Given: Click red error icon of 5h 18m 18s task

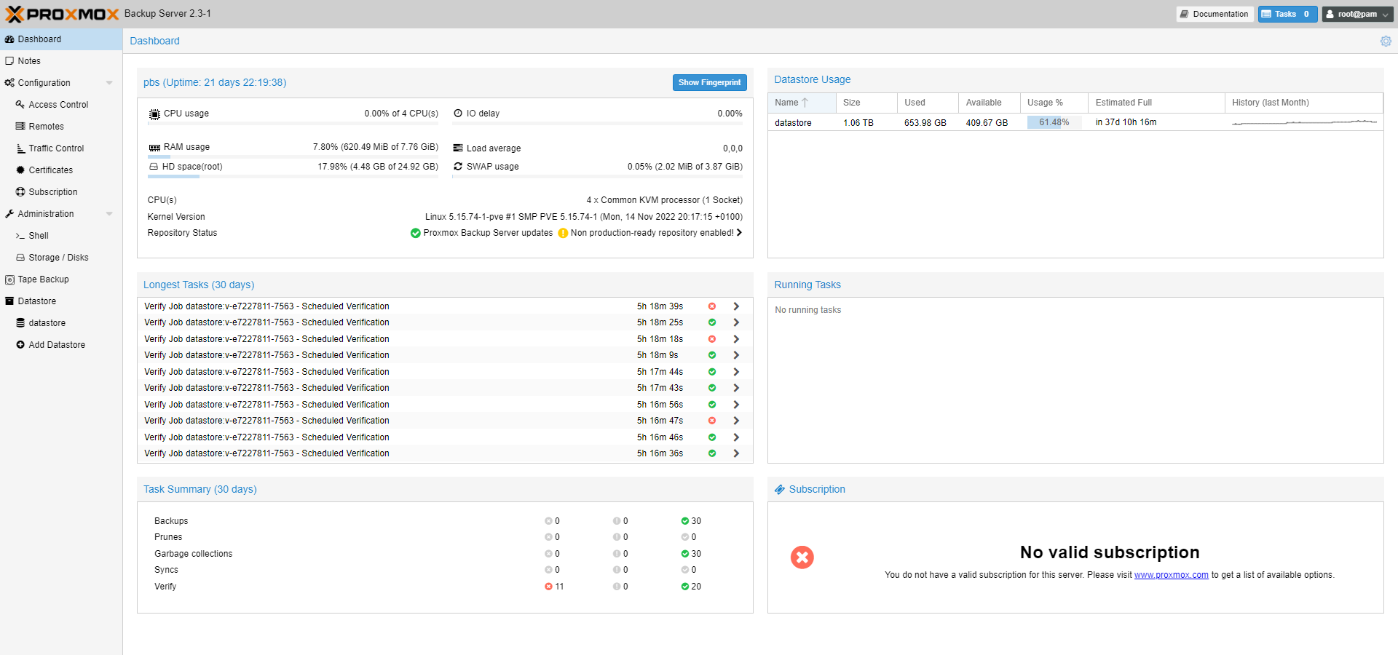Looking at the screenshot, I should click(712, 339).
